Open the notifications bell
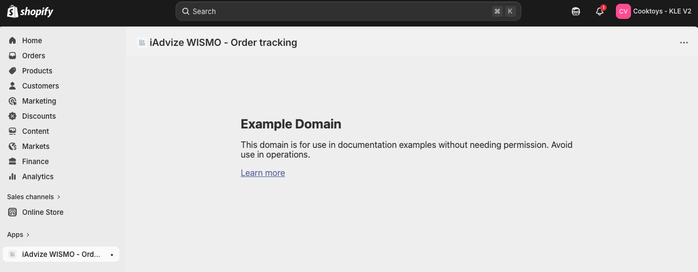698x272 pixels. coord(600,11)
